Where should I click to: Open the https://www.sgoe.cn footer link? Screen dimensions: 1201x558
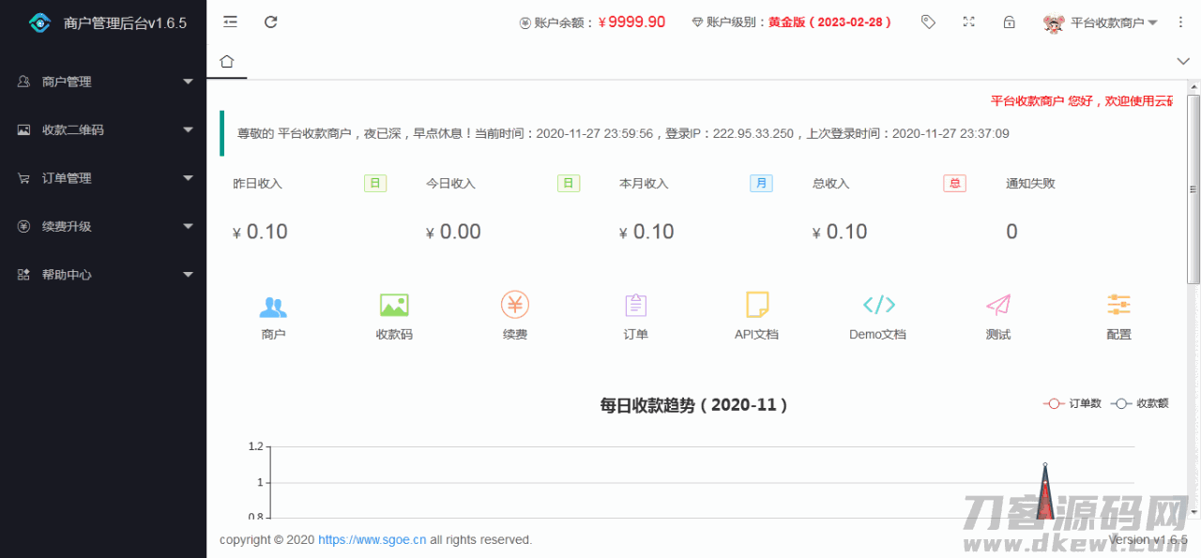click(x=372, y=540)
